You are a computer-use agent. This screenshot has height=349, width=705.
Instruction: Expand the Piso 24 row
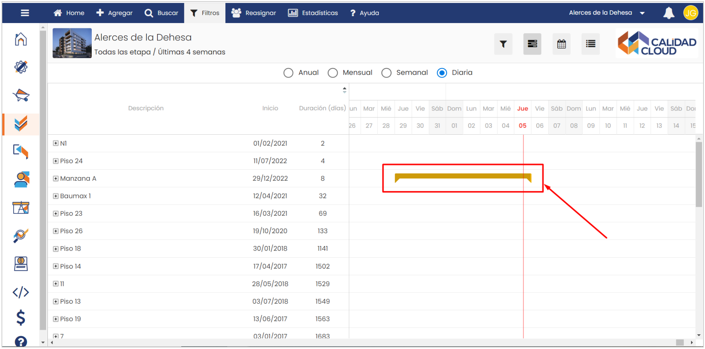[x=56, y=161]
